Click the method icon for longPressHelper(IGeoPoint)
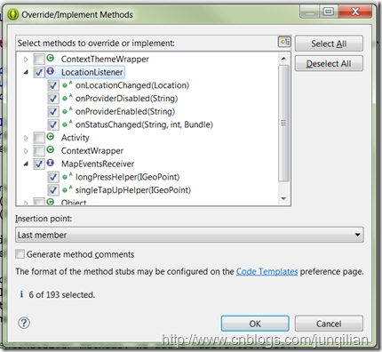 click(67, 176)
